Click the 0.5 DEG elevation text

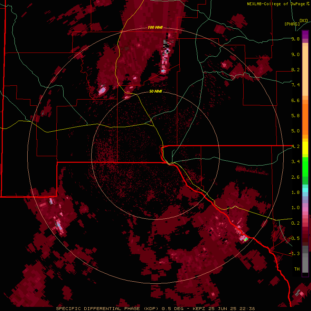(172, 309)
